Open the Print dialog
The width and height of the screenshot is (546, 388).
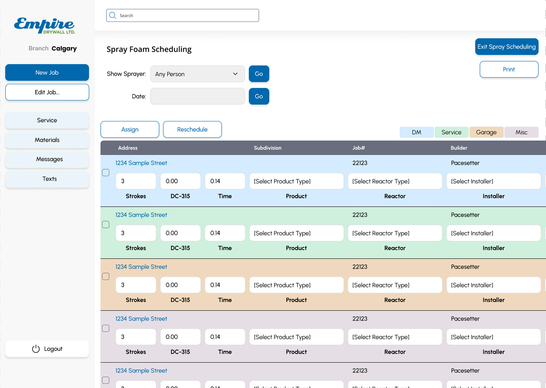click(509, 69)
